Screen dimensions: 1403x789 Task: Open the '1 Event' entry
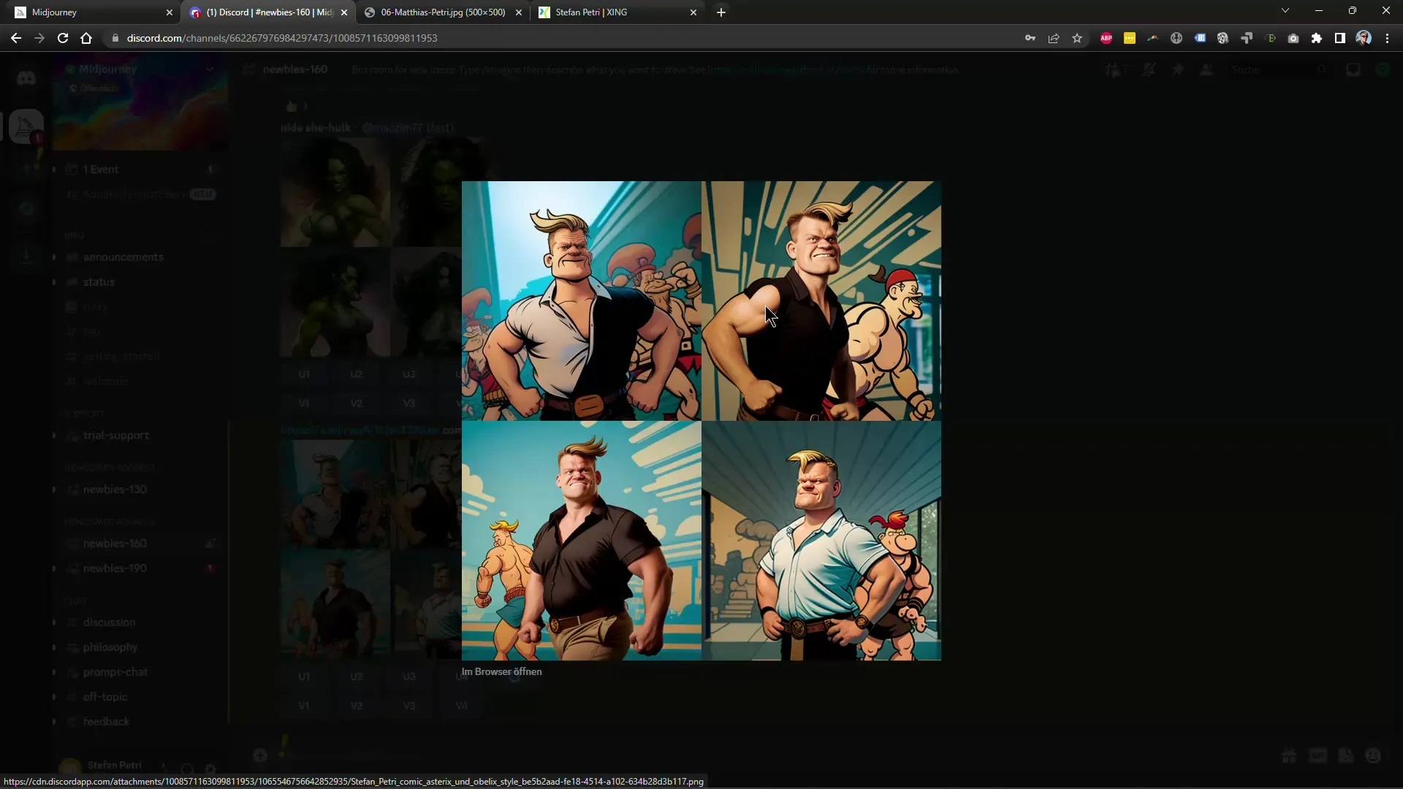tap(139, 169)
